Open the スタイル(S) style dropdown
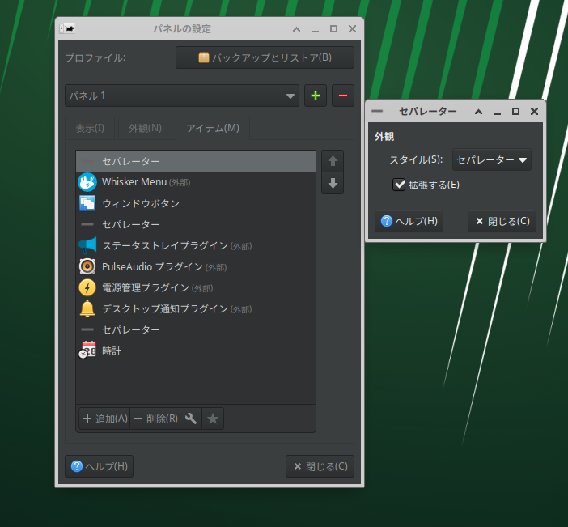The height and width of the screenshot is (527, 568). coord(492,159)
